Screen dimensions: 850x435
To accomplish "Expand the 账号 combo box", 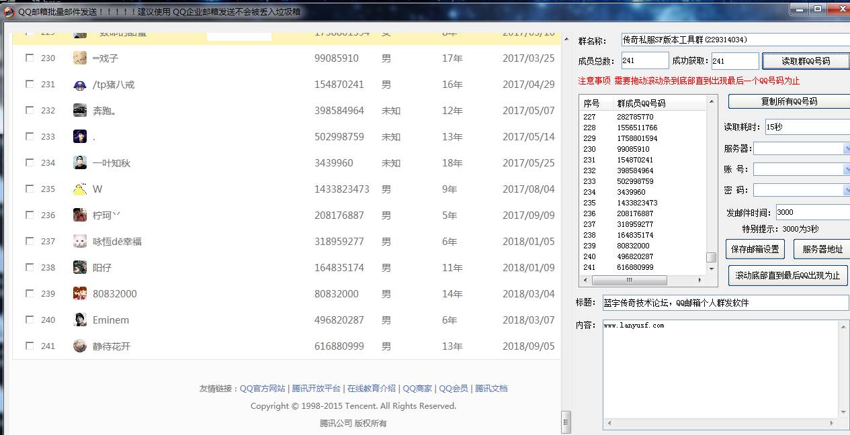I will point(846,169).
